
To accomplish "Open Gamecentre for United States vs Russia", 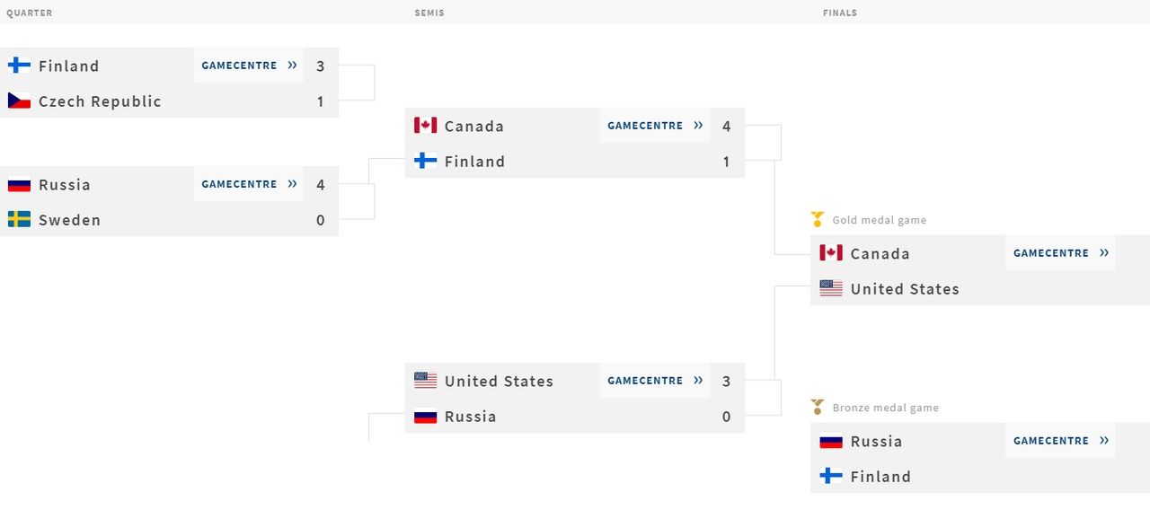I will (655, 381).
